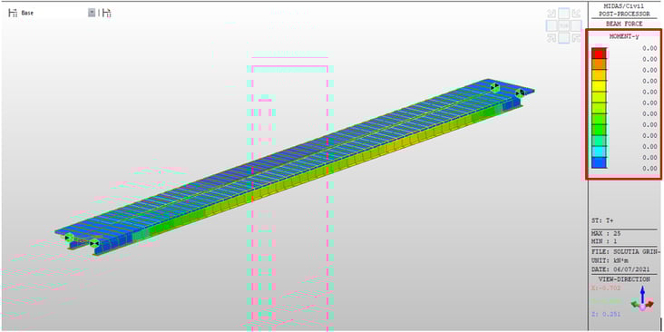Image resolution: width=664 pixels, height=332 pixels.
Task: Open the Base stage dropdown arrow
Action: (92, 13)
